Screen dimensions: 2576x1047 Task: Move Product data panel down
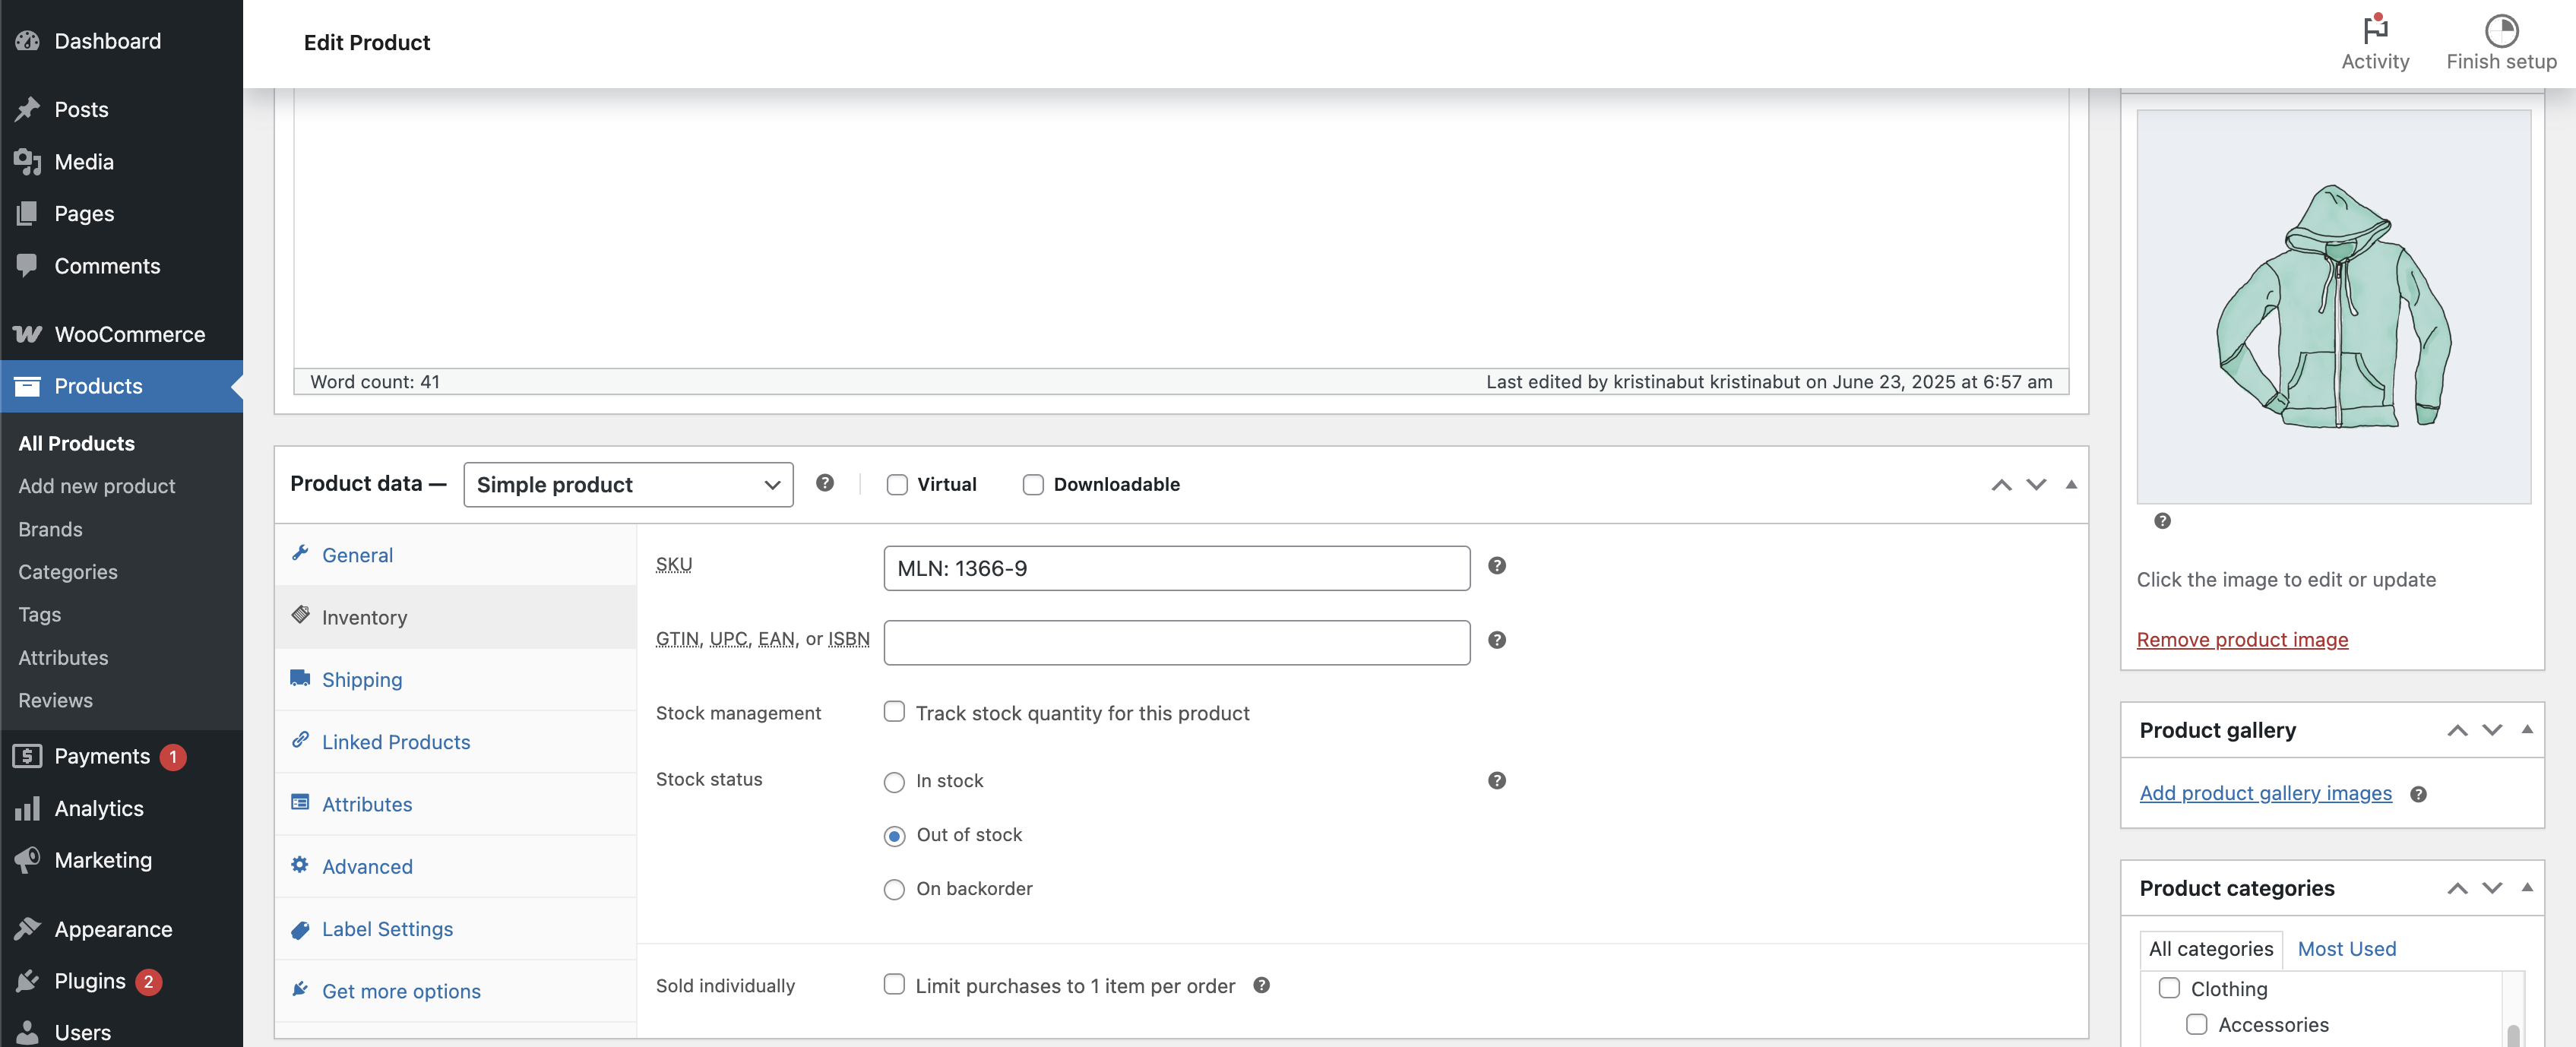click(2036, 485)
